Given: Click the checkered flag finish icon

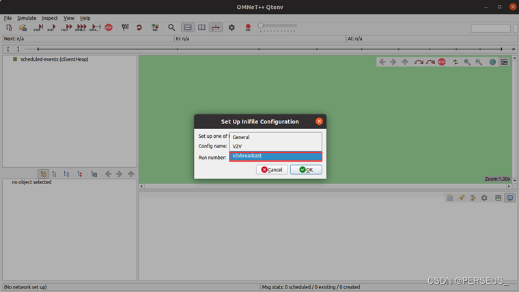Looking at the screenshot, I should tap(125, 27).
